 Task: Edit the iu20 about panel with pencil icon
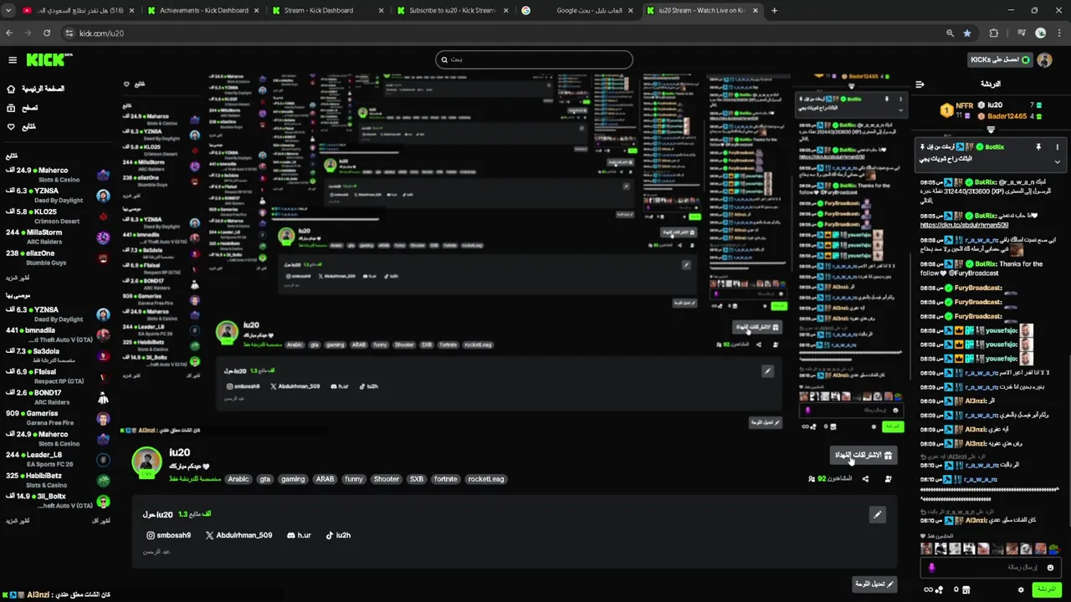pos(878,514)
